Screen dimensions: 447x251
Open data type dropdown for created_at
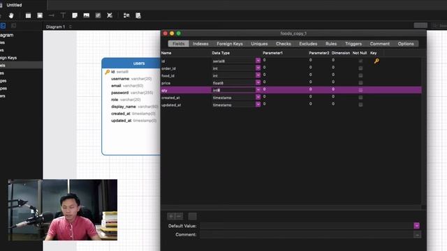[x=258, y=97]
